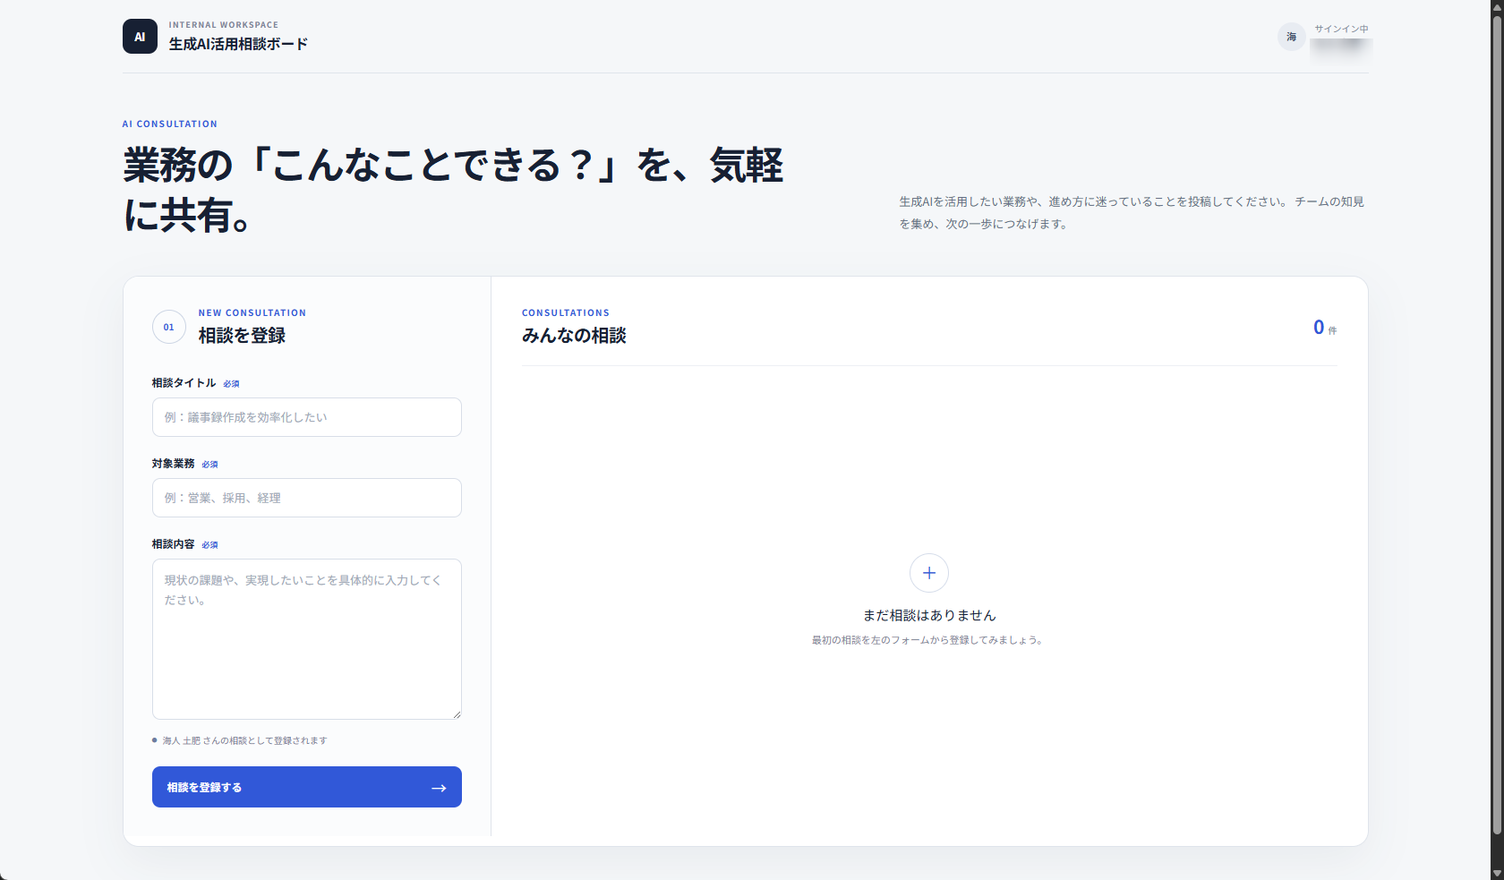Viewport: 1504px width, 880px height.
Task: Click the 01 step badge
Action: [169, 327]
